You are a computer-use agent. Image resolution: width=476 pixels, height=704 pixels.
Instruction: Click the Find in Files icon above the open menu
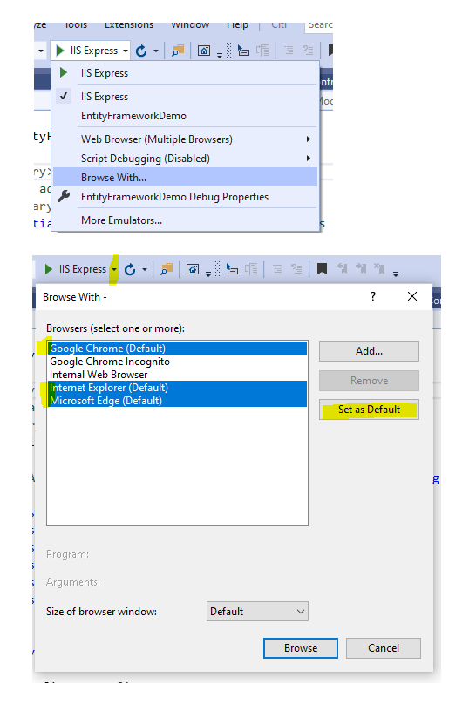pos(178,51)
